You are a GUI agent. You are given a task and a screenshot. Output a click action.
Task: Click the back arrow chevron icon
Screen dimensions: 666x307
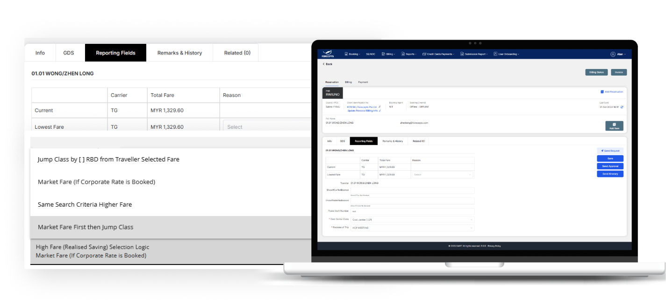pyautogui.click(x=323, y=64)
